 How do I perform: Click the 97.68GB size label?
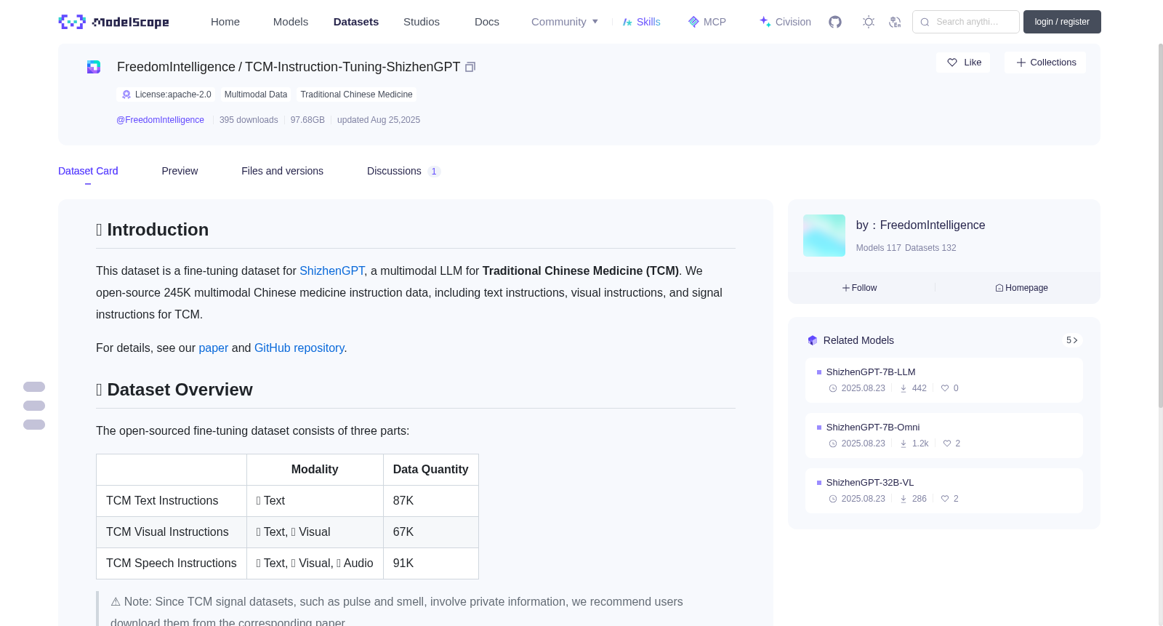307,120
